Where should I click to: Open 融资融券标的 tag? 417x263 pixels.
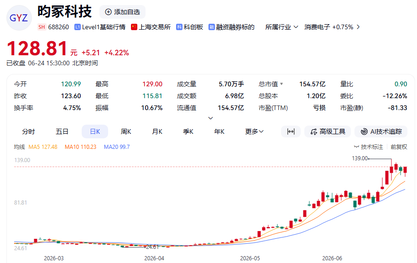coord(235,27)
